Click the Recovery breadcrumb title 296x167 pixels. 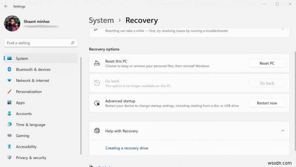click(141, 20)
